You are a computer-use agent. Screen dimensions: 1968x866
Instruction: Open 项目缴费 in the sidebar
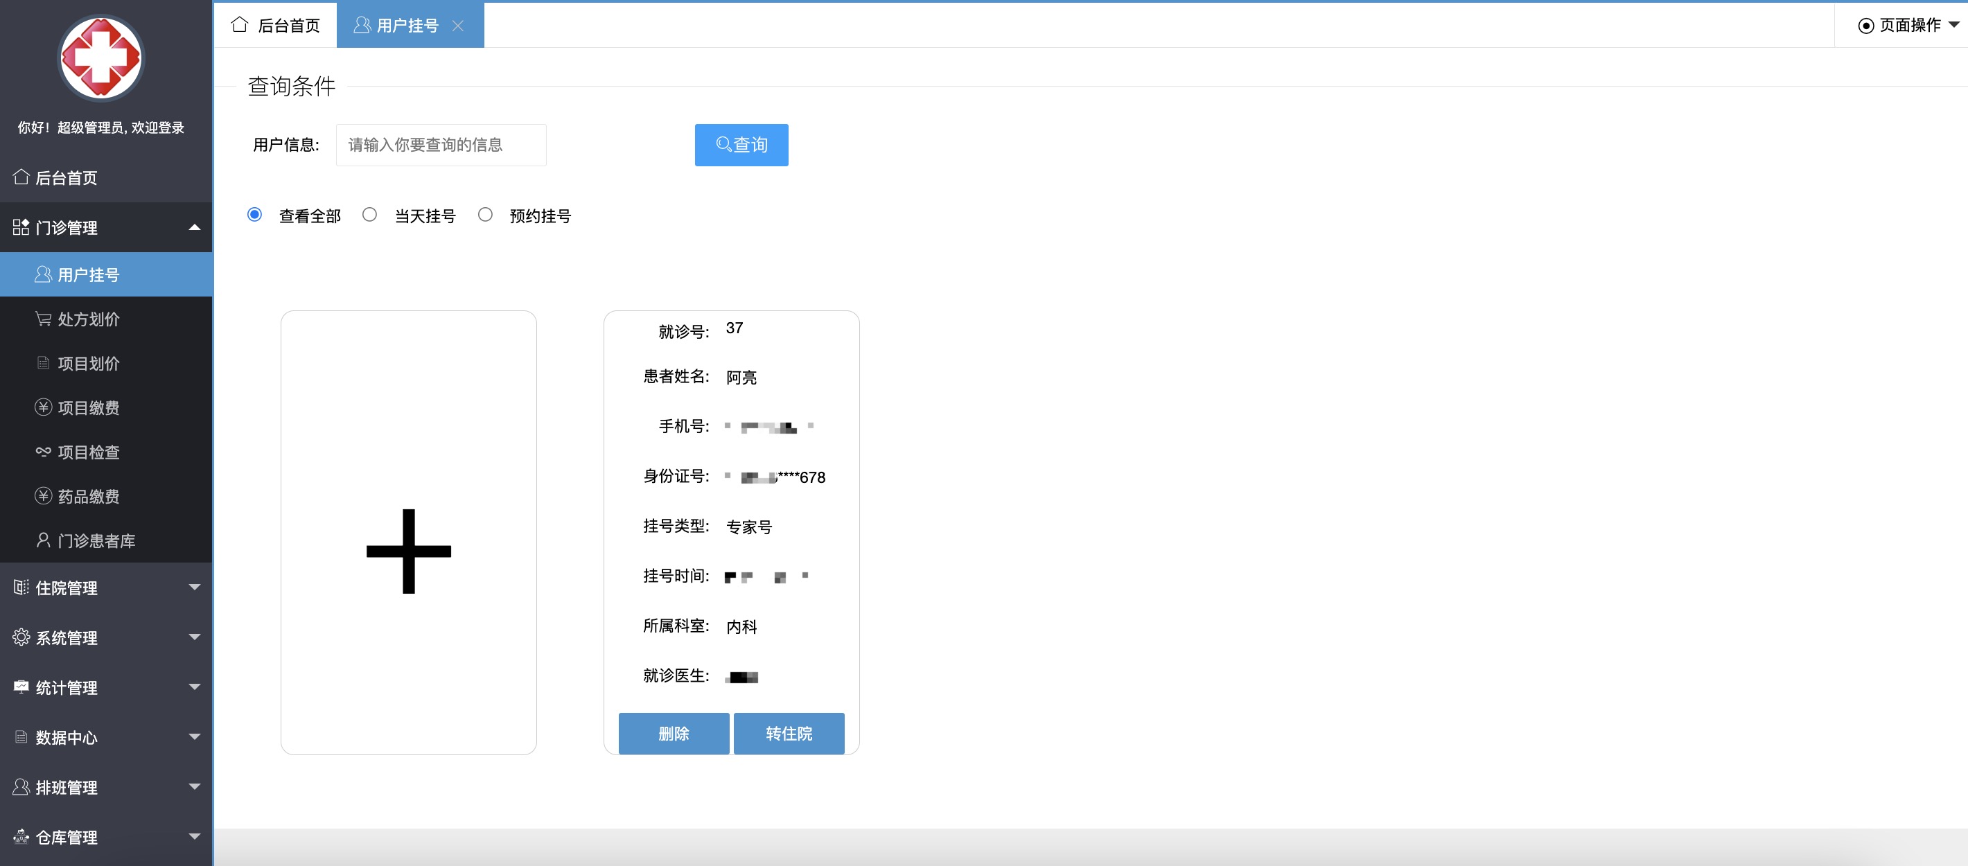(106, 407)
